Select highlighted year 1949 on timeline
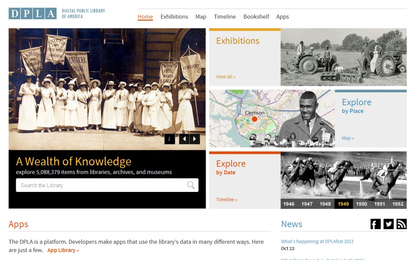 [x=343, y=204]
